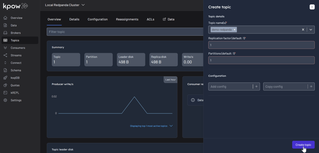Open the Topic name(s) dropdown arrow

point(310,30)
